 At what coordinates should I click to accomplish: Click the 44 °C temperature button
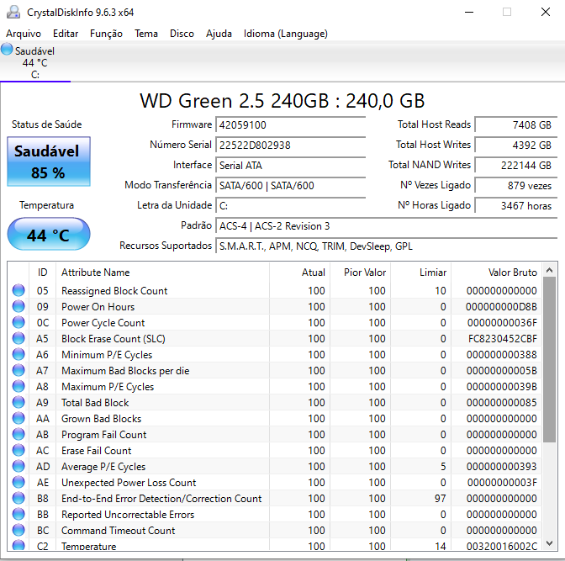click(49, 235)
